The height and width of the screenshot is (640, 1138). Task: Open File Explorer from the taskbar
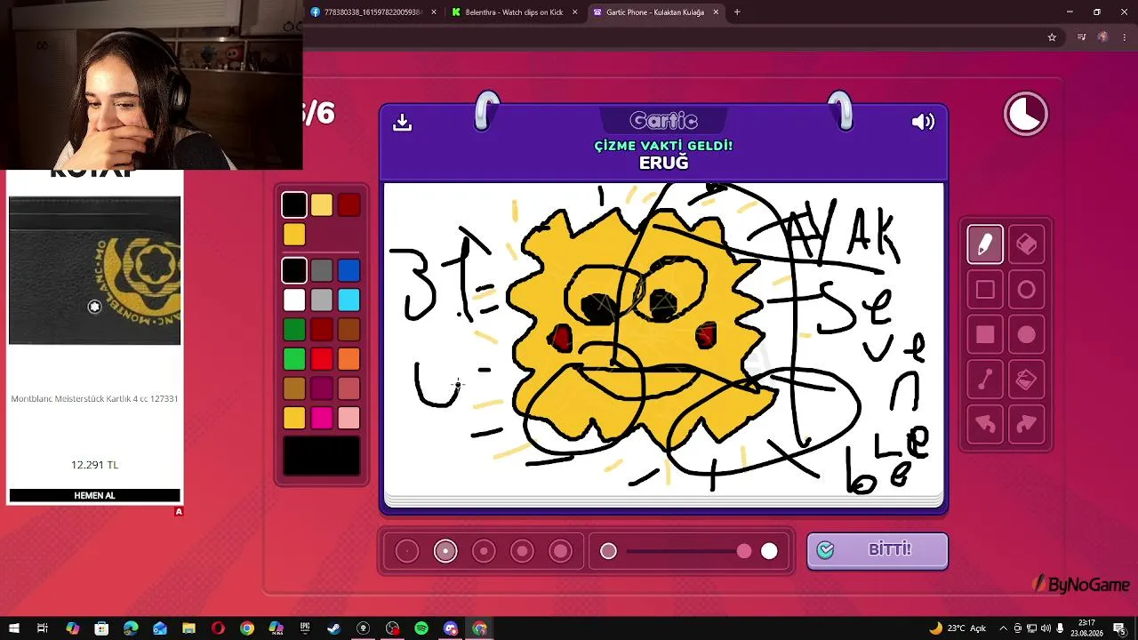(188, 628)
